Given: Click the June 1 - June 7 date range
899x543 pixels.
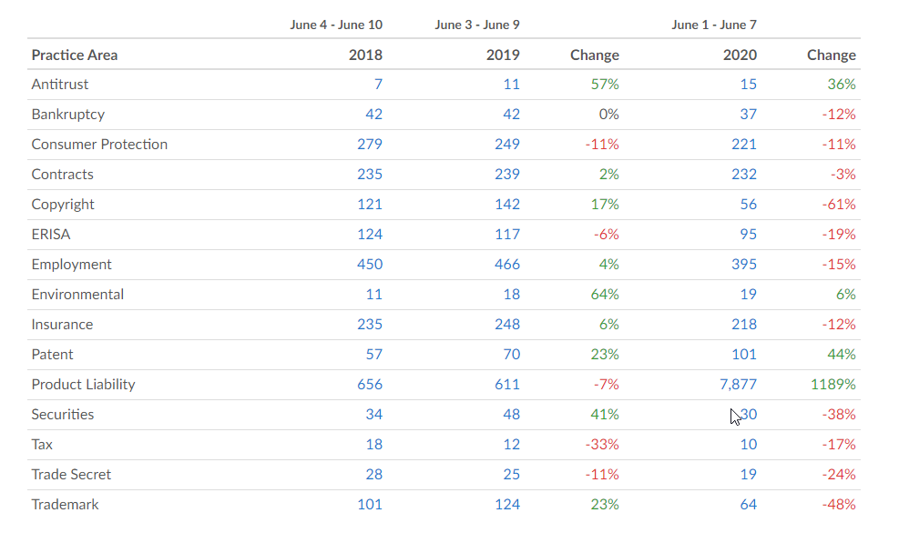Looking at the screenshot, I should (713, 25).
